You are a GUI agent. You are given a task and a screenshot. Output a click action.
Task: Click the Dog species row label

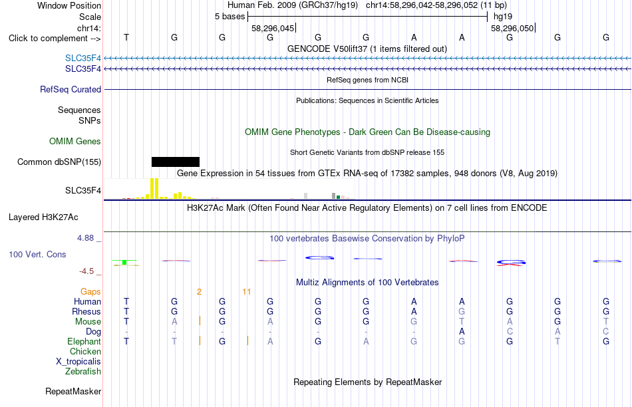click(94, 332)
